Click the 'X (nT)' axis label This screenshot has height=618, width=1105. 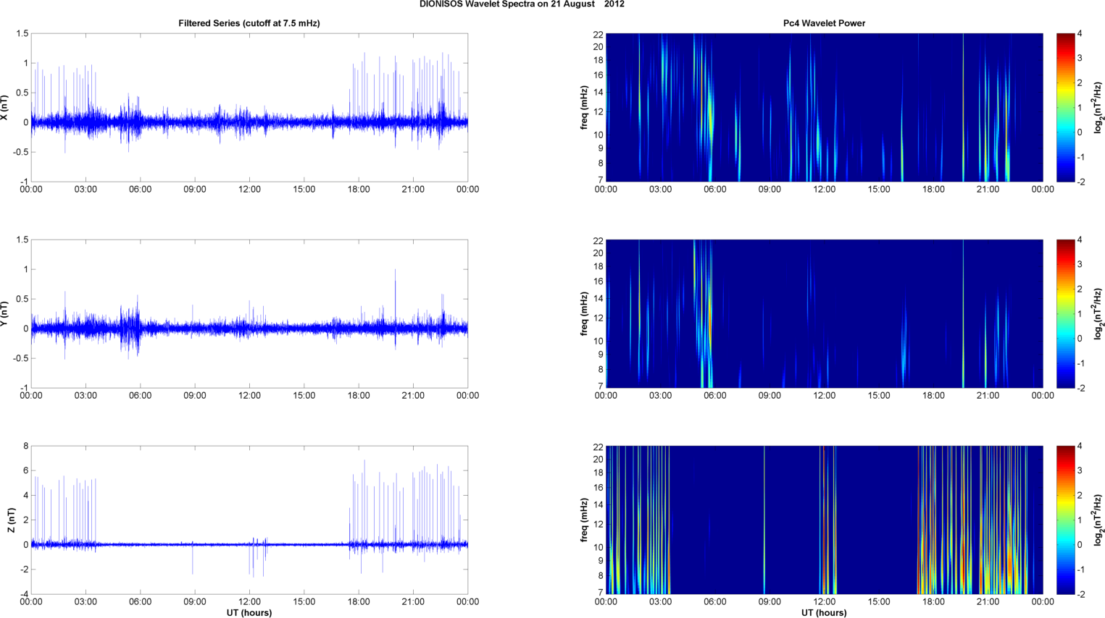tap(5, 108)
